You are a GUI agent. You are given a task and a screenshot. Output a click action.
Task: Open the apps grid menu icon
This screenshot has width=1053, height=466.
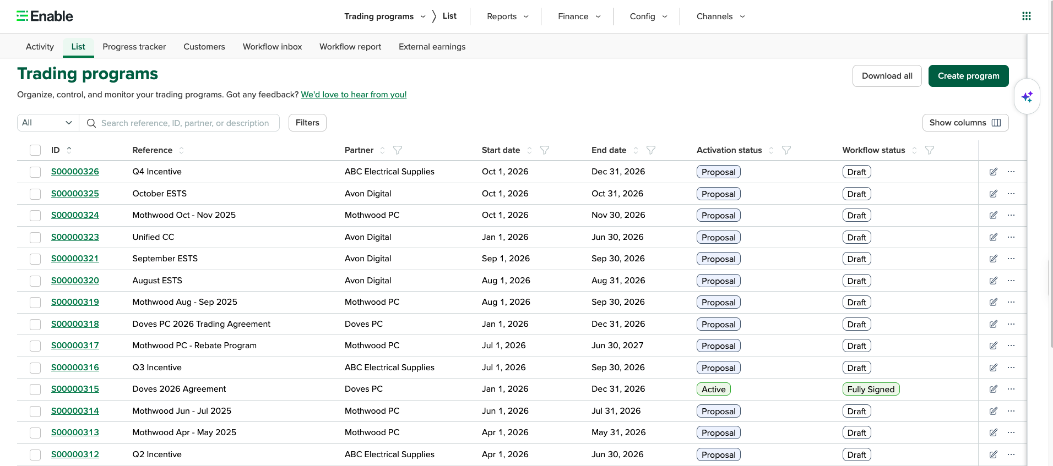click(1026, 16)
